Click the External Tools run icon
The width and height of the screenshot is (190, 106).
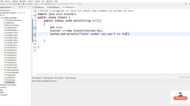(x=23, y=4)
